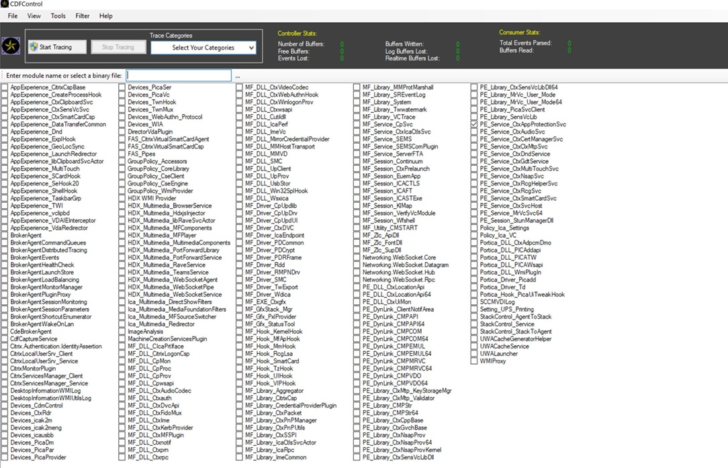
Task: Tick PE_DynLink_CMPCOM checkbox
Action: [x=357, y=332]
